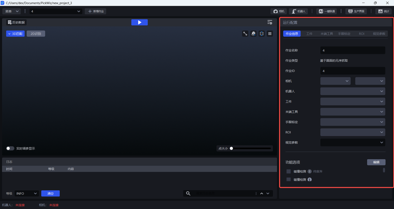Click the 3D cube view icon

click(x=253, y=34)
